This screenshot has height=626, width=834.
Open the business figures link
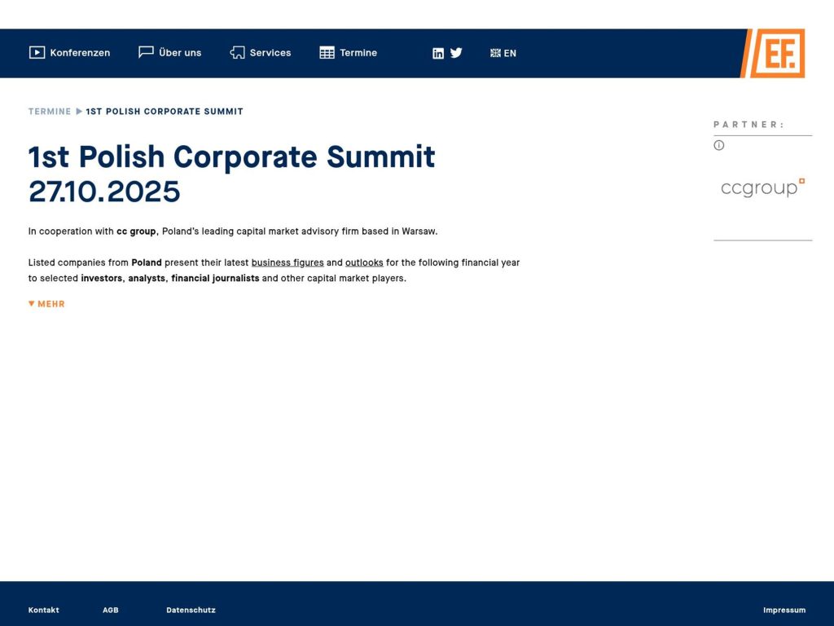click(x=288, y=262)
